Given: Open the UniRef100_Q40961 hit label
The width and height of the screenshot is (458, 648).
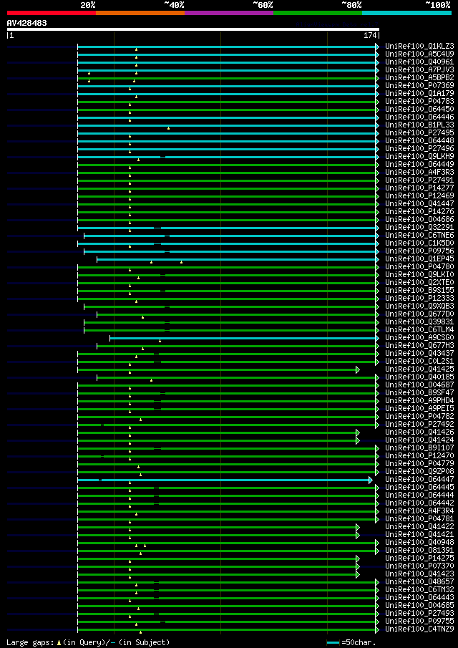Looking at the screenshot, I should tap(419, 62).
